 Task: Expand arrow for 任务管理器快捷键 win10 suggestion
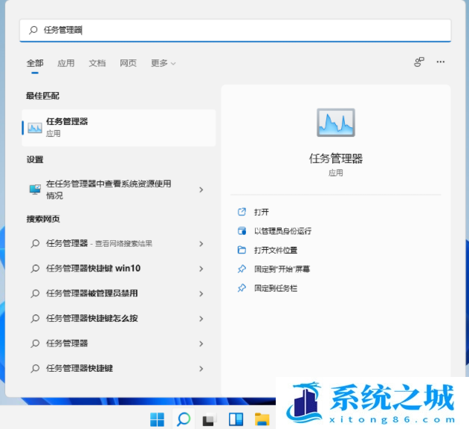pyautogui.click(x=201, y=268)
